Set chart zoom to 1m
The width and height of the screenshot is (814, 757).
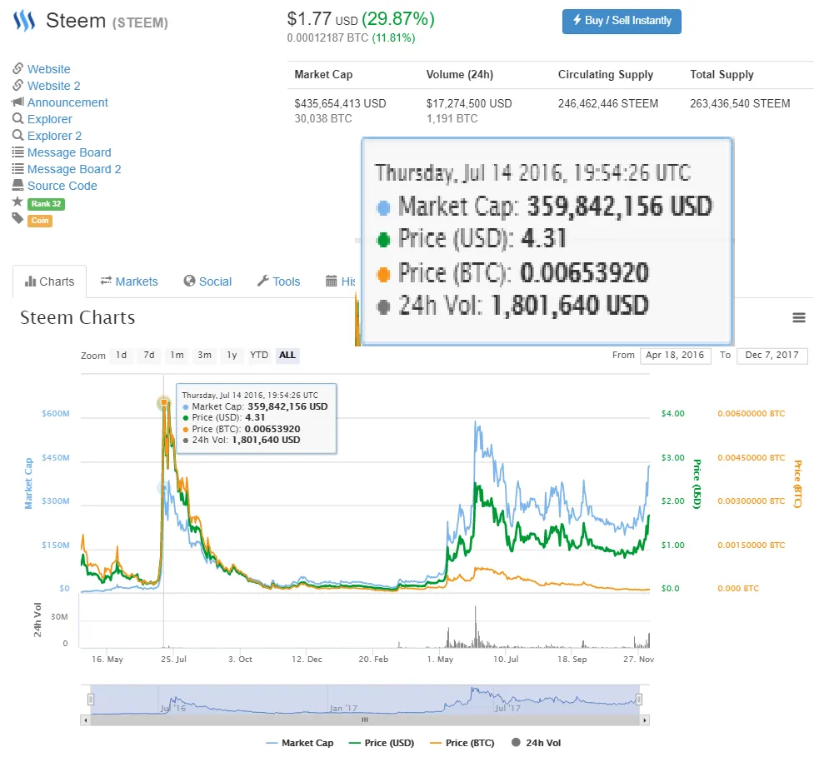(x=177, y=356)
